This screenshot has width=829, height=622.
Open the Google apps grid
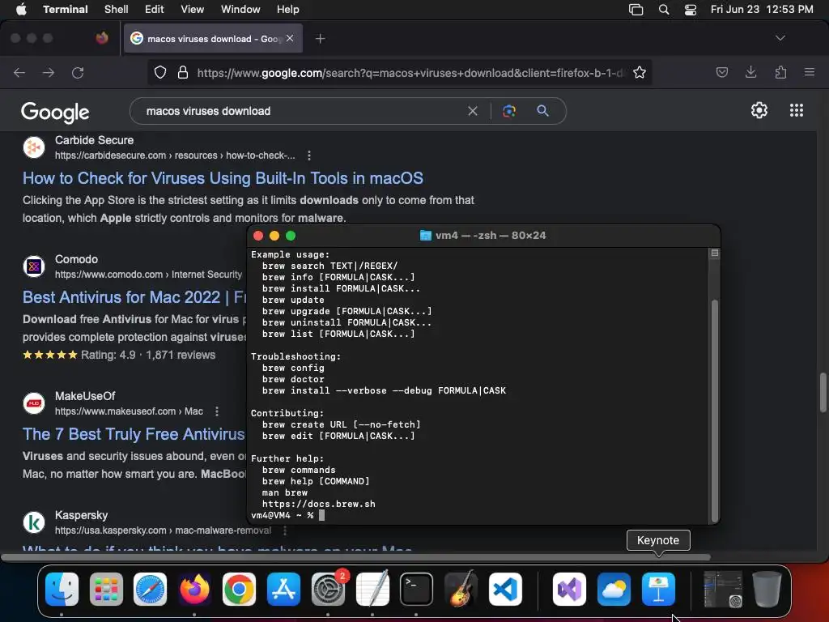pos(797,110)
